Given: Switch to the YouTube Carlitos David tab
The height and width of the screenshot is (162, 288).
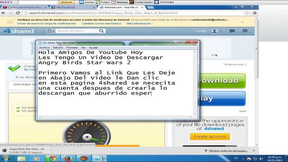Looking at the screenshot, I should 24,7.
